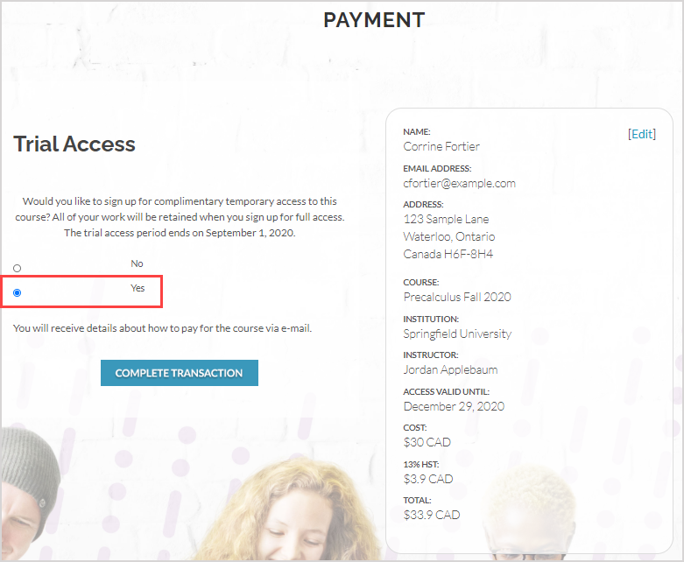Viewport: 684px width, 562px height.
Task: Click the Precalculus Fall 2020 course
Action: click(457, 297)
